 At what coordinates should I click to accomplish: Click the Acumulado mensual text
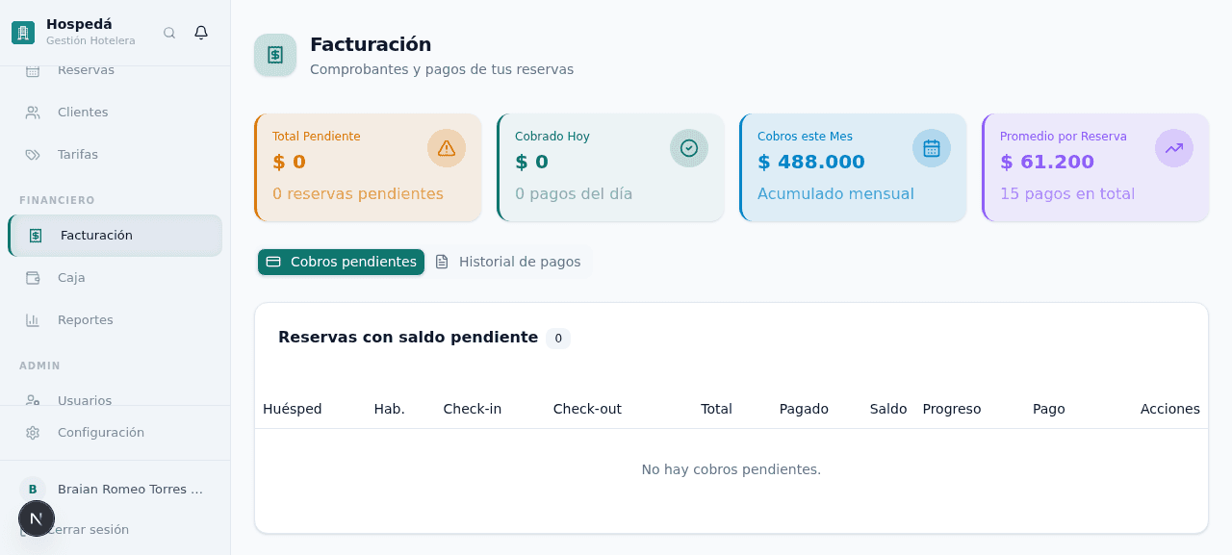click(x=835, y=193)
